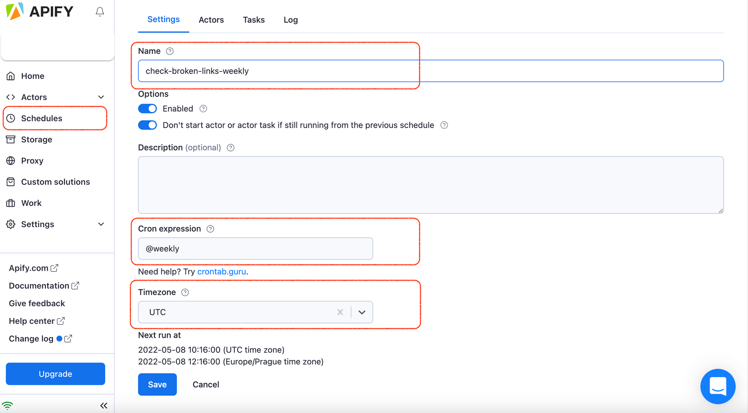Toggle the don't start if still running switch

coord(147,125)
